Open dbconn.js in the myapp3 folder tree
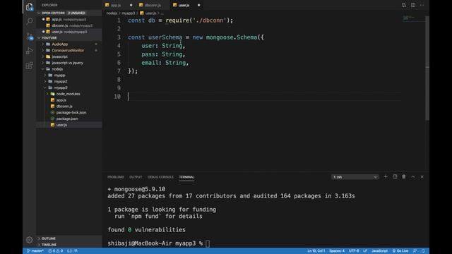 pyautogui.click(x=69, y=107)
